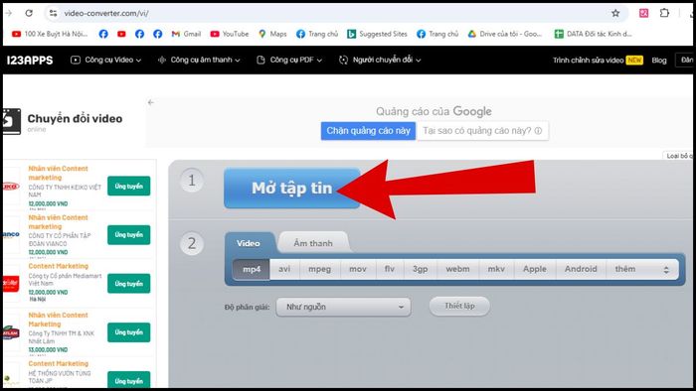Reload the page with the refresh icon
This screenshot has height=391, width=696.
click(29, 13)
